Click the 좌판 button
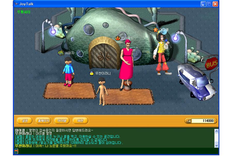This screenshot has width=248, height=156. [x=80, y=121]
